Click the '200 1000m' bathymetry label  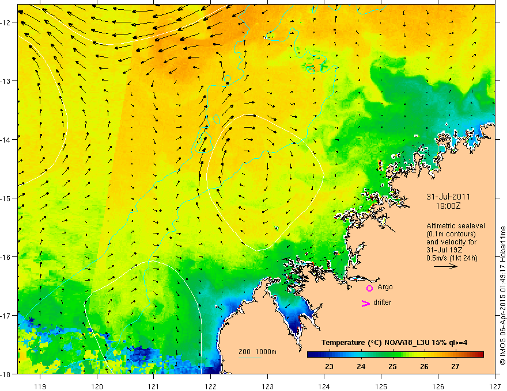(x=258, y=352)
